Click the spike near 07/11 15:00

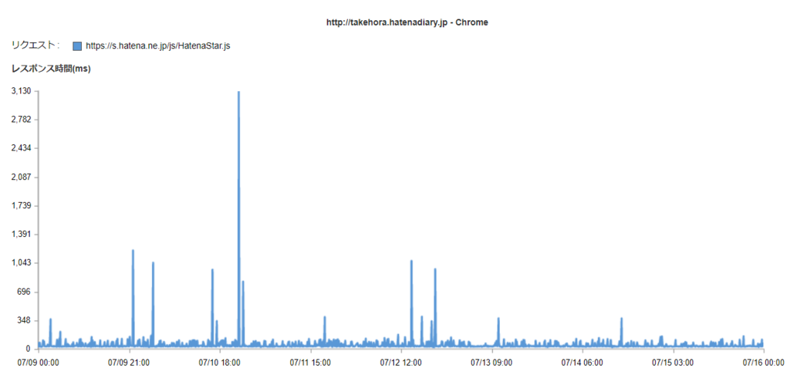[325, 332]
